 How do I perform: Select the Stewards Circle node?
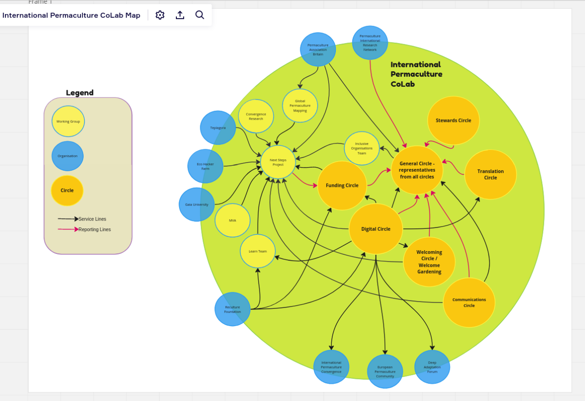[x=453, y=121]
